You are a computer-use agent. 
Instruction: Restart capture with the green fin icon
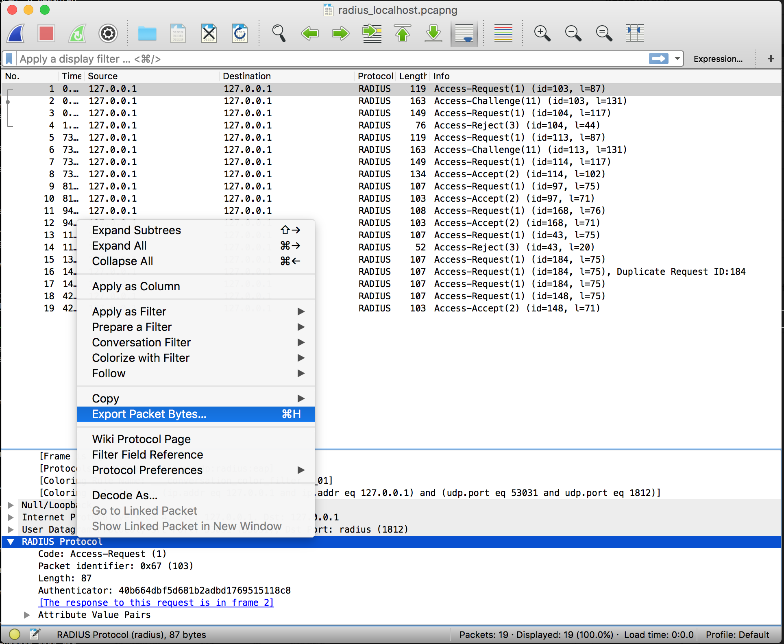(77, 33)
